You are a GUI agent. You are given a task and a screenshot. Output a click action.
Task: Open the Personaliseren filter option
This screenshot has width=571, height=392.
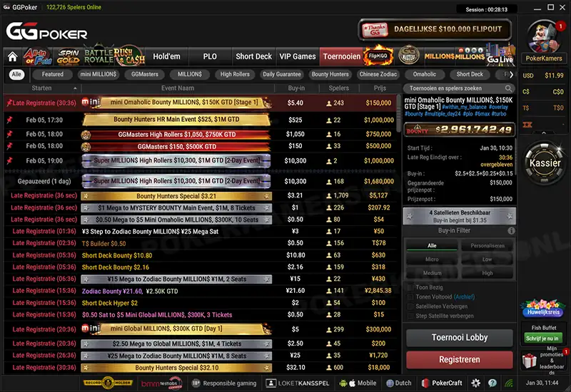click(487, 245)
